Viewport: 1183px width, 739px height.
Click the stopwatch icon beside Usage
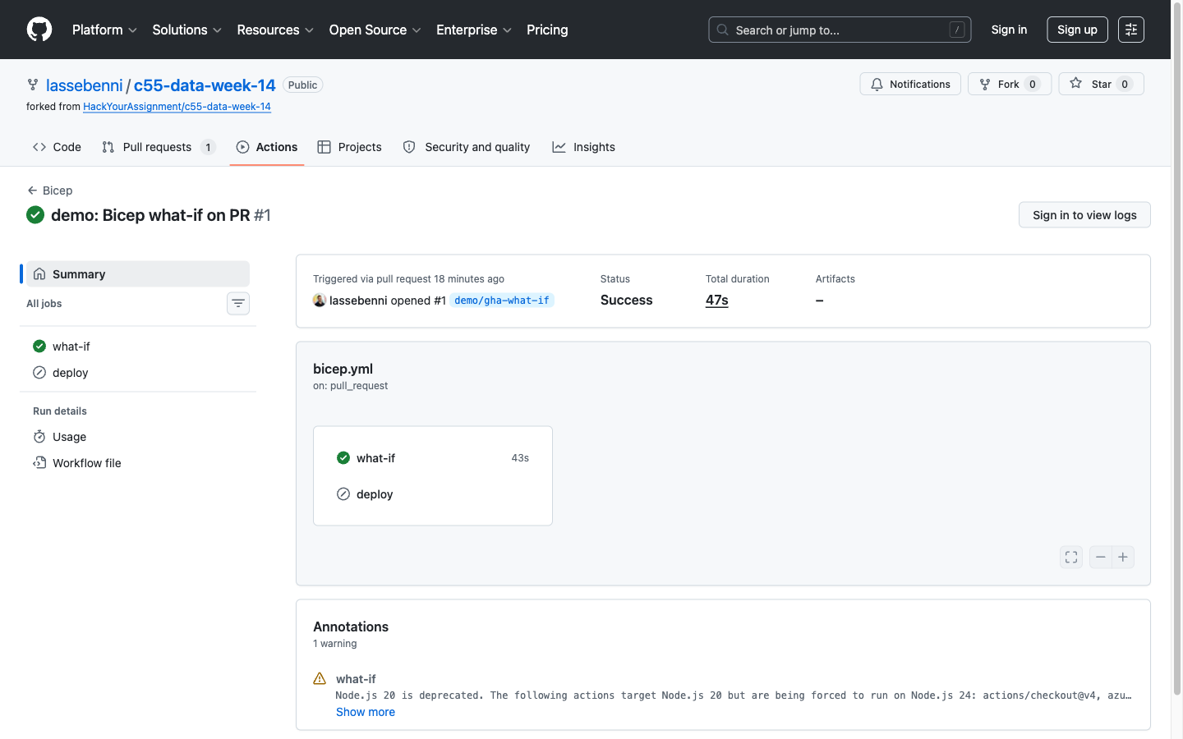pyautogui.click(x=39, y=437)
